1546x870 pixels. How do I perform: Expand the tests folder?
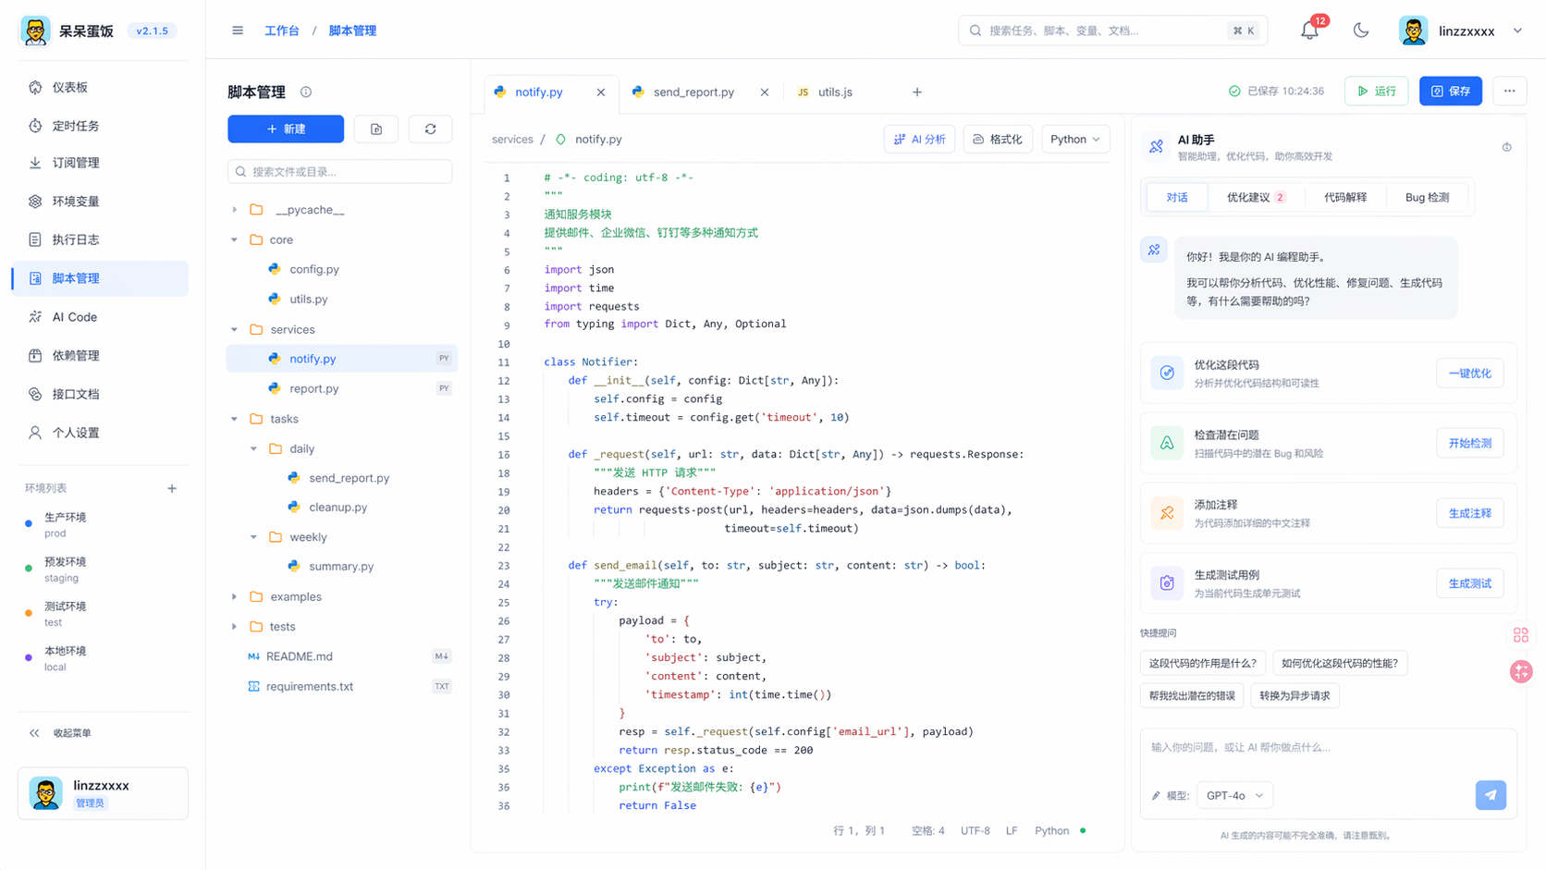(x=235, y=627)
